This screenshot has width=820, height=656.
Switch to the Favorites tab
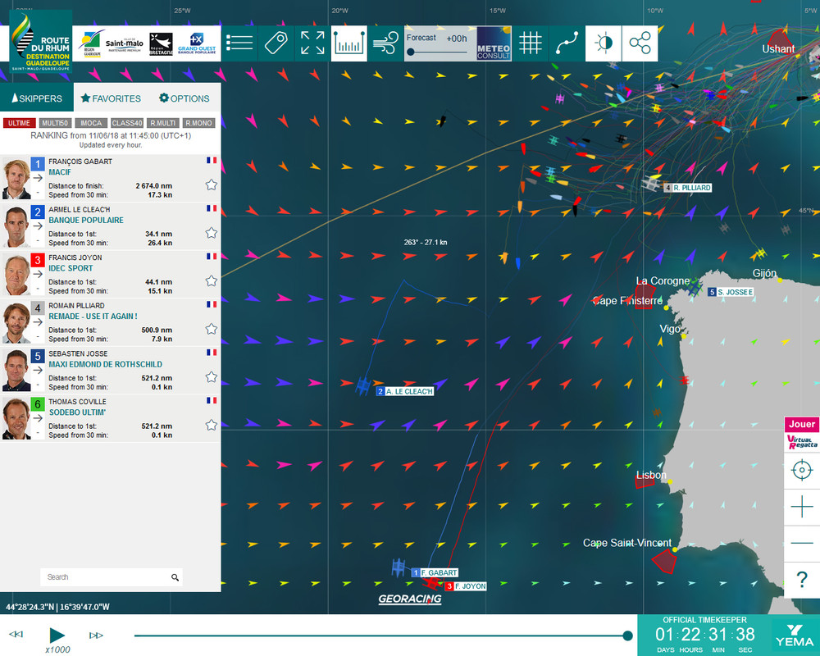[x=111, y=98]
